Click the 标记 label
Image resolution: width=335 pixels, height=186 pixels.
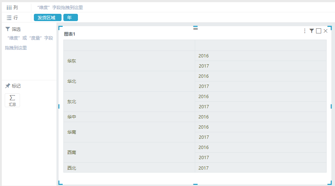[x=16, y=86]
